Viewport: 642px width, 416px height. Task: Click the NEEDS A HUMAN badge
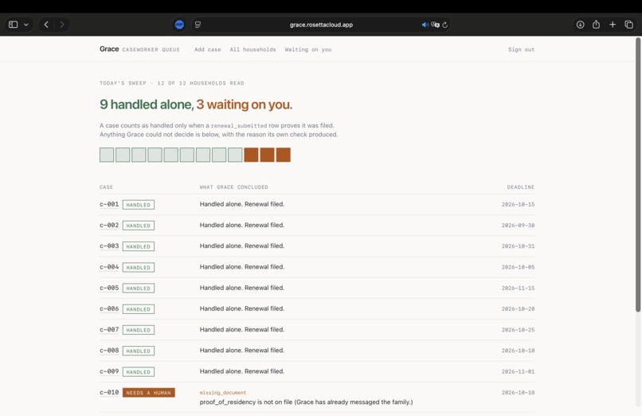149,393
